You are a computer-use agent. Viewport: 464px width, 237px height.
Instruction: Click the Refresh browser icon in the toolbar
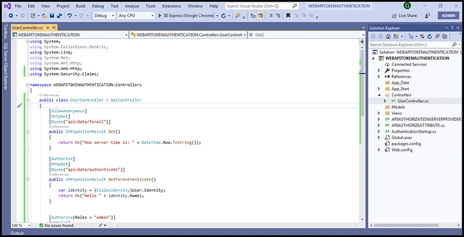(224, 15)
